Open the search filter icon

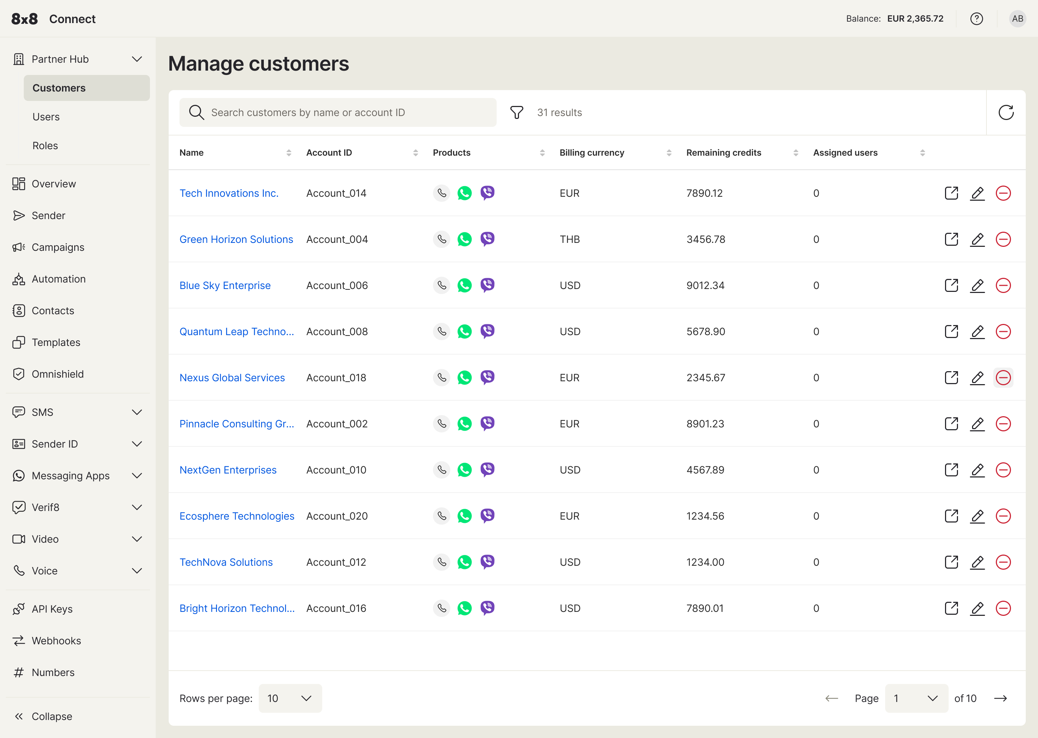517,112
